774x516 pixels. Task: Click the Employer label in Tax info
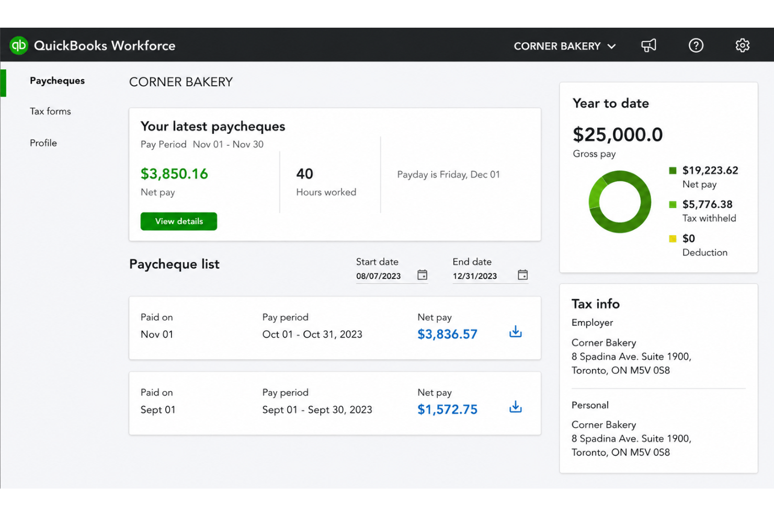point(592,323)
